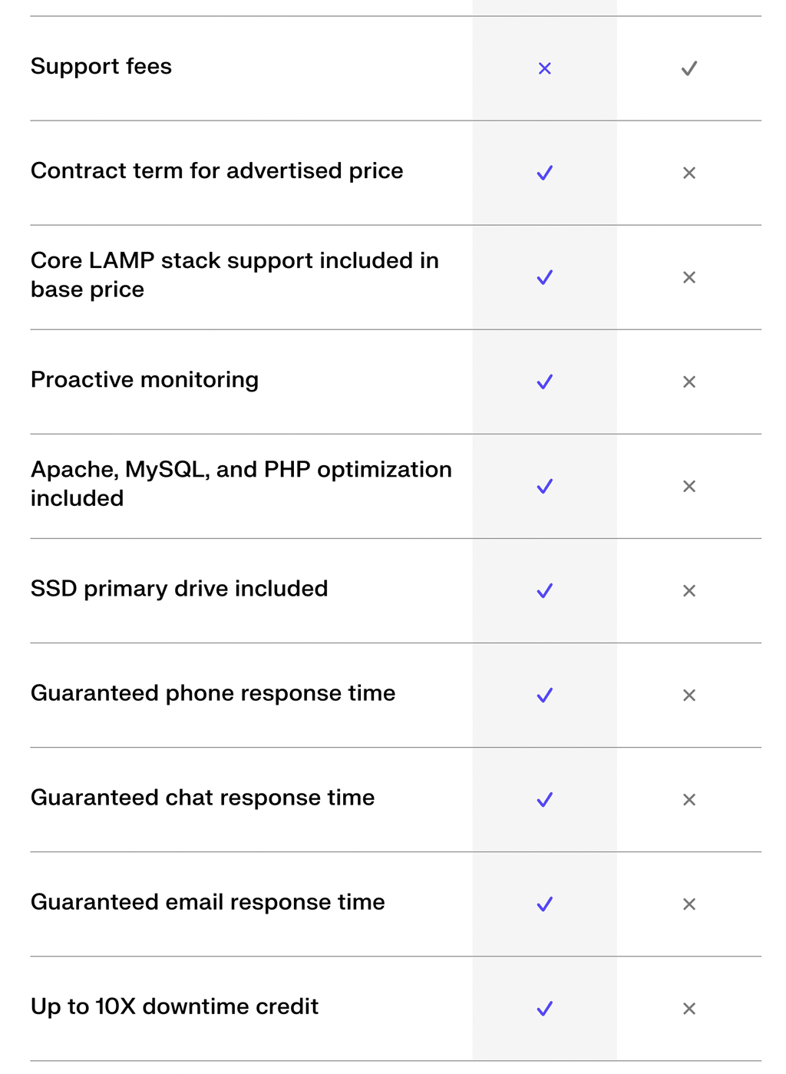Click the gray X for Proactive monitoring
786x1074 pixels.
point(689,382)
